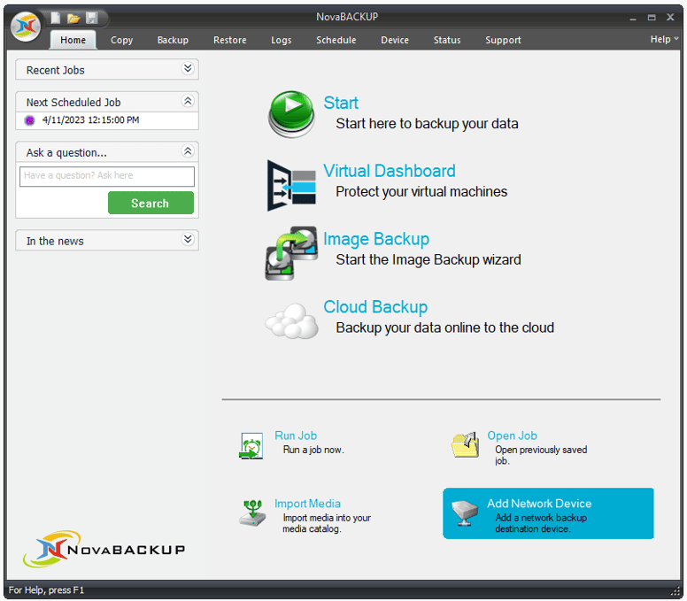The image size is (687, 601).
Task: Click the Open Job folder icon
Action: pos(465,445)
